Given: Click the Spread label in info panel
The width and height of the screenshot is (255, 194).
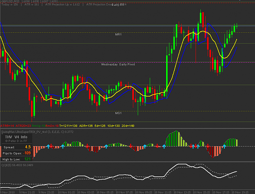Looking at the screenshot, I should pos(9,147).
